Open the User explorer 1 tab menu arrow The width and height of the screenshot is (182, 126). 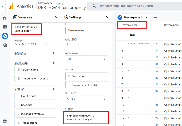[146, 17]
